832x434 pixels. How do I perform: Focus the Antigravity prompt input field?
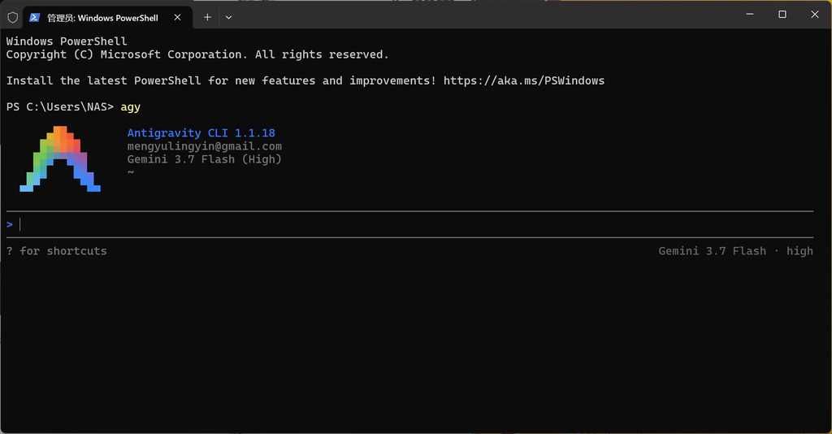pos(409,224)
